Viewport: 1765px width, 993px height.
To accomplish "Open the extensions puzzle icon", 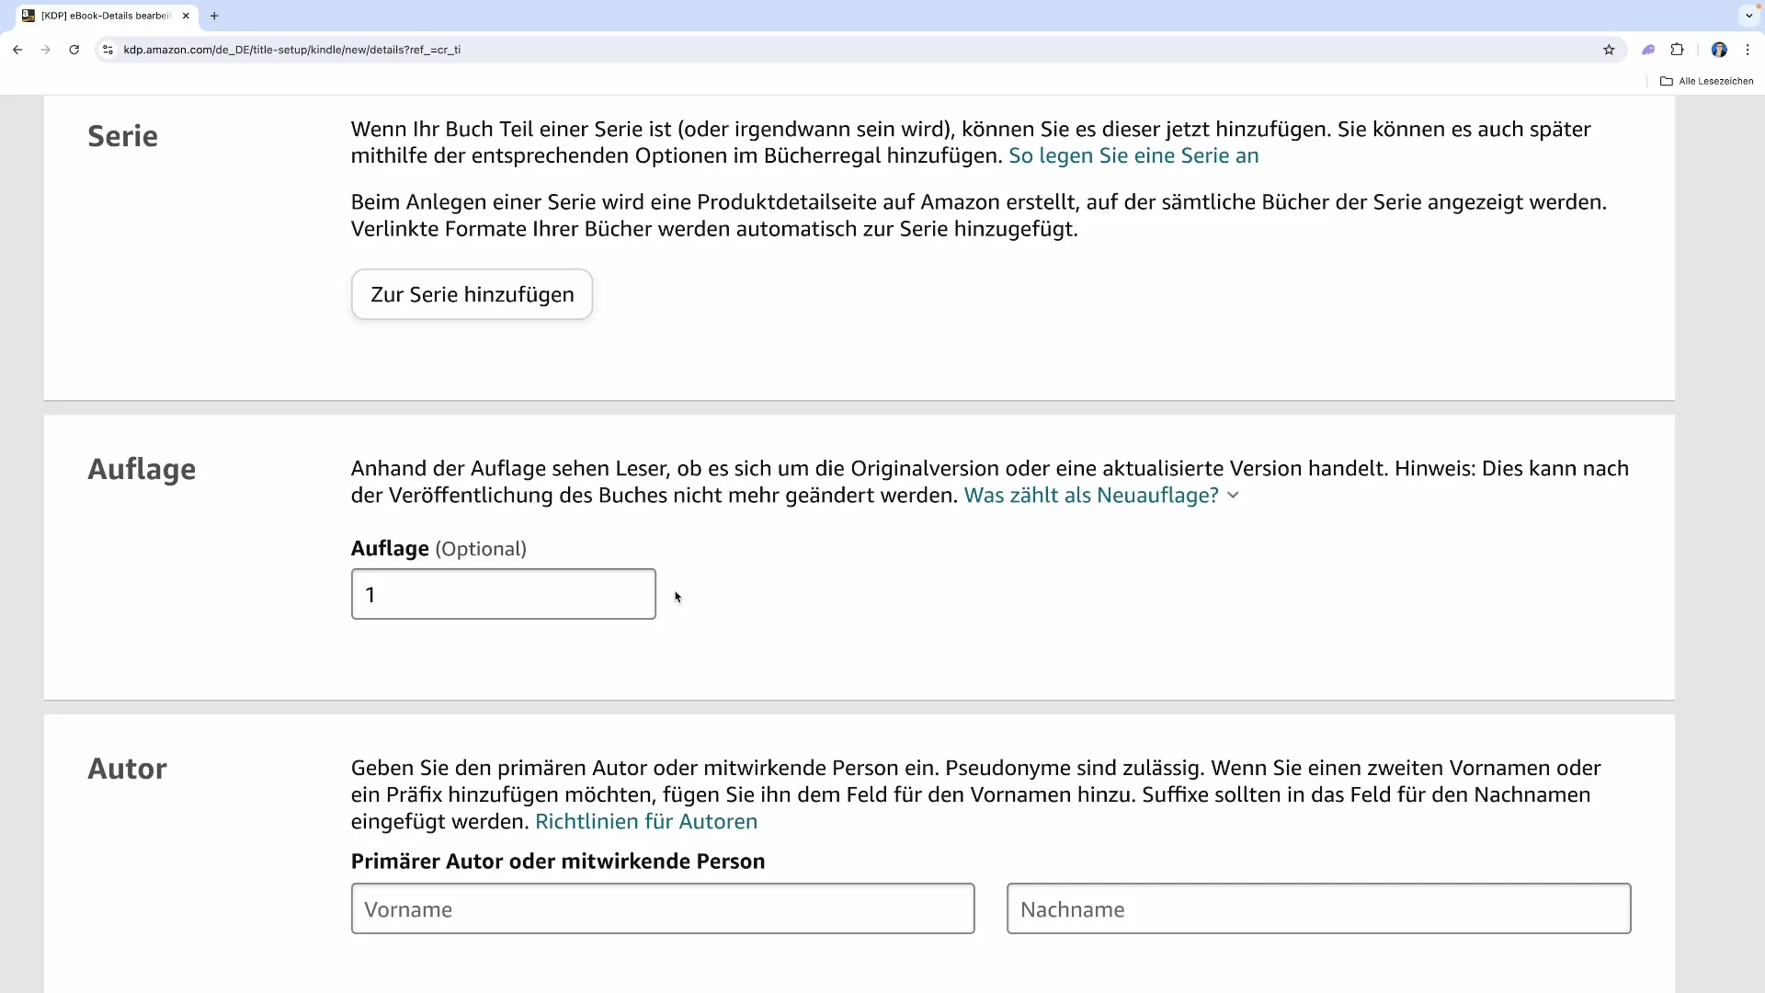I will (x=1677, y=50).
